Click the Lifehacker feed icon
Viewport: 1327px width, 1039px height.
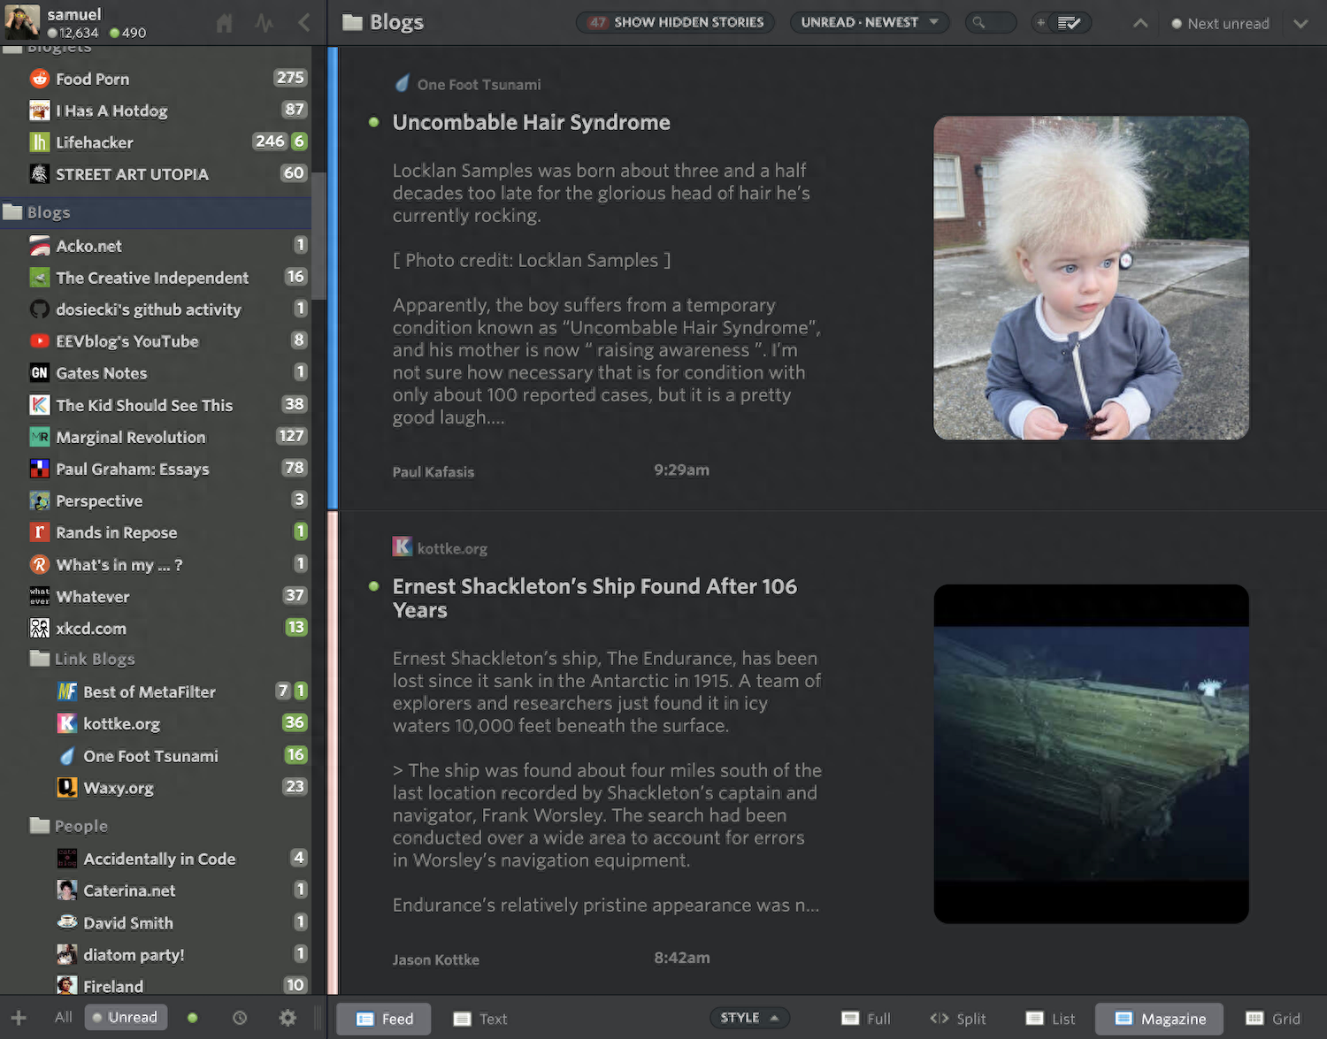40,142
